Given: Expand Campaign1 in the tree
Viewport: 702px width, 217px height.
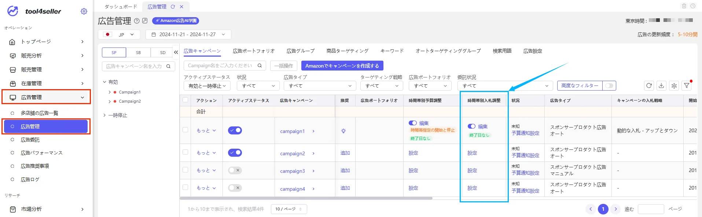Looking at the screenshot, I should [x=109, y=92].
